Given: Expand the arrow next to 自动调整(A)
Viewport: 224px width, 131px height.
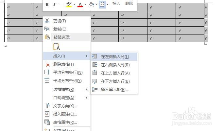Looking at the screenshot, I should pos(87,98).
